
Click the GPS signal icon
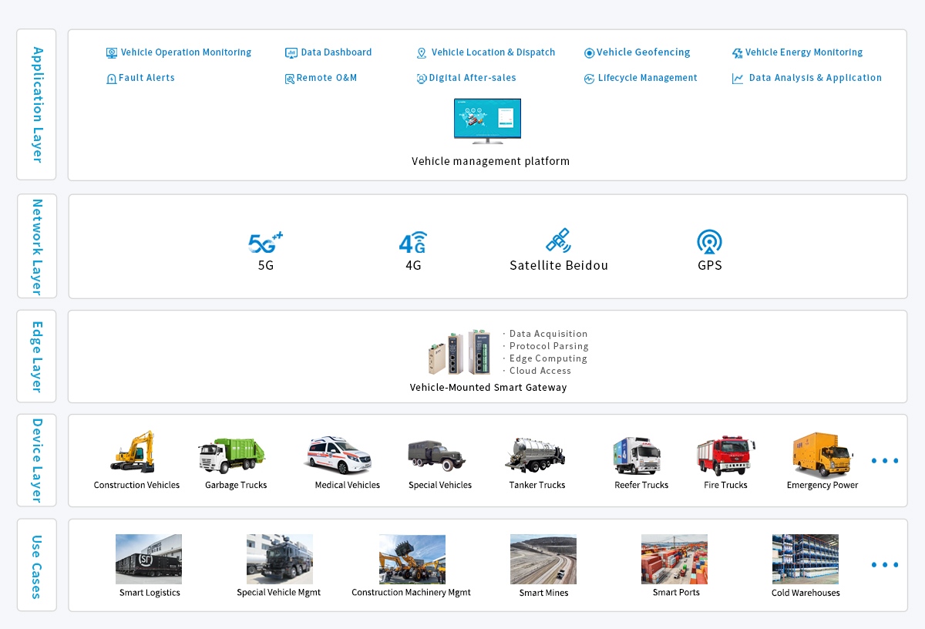tap(709, 241)
